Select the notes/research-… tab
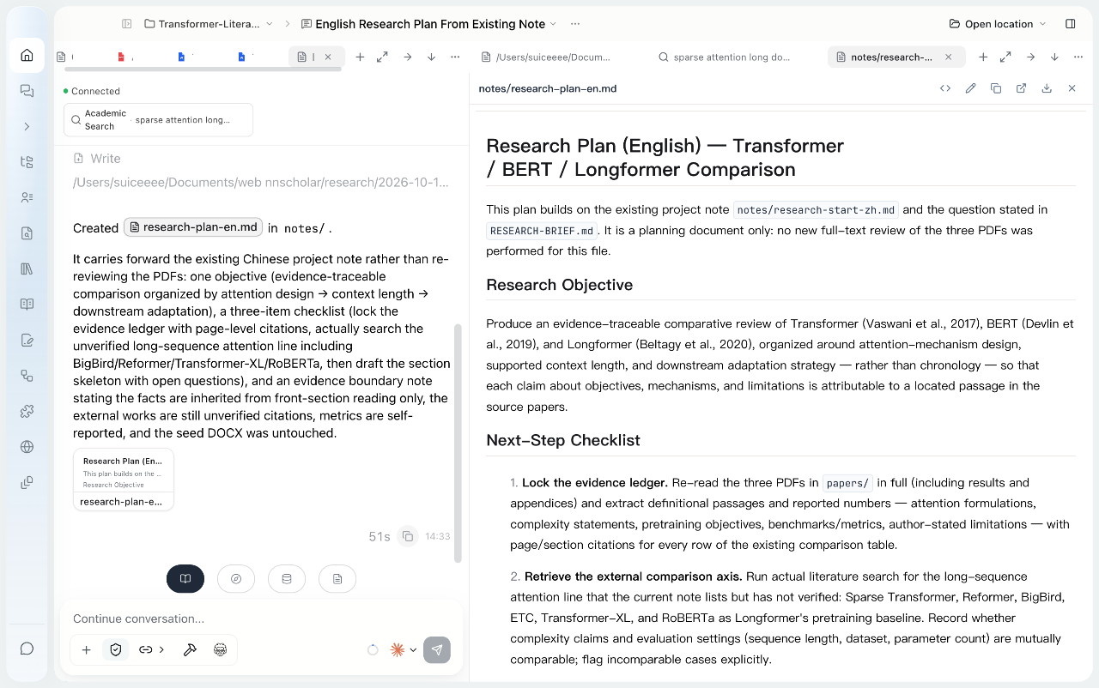 (x=891, y=57)
